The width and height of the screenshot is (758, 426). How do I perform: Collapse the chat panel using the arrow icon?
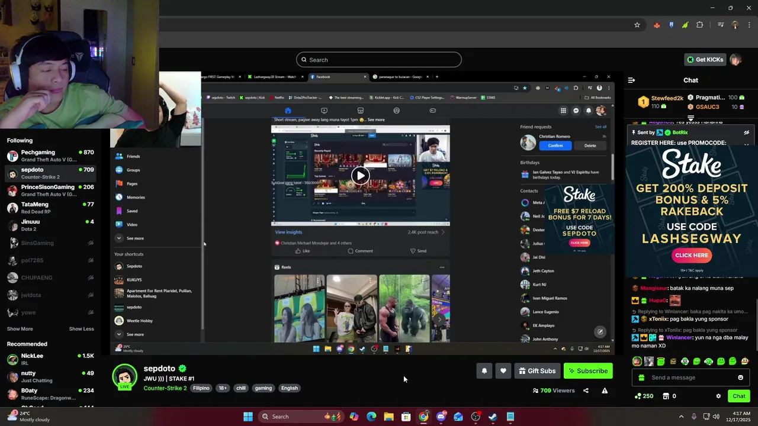(631, 80)
